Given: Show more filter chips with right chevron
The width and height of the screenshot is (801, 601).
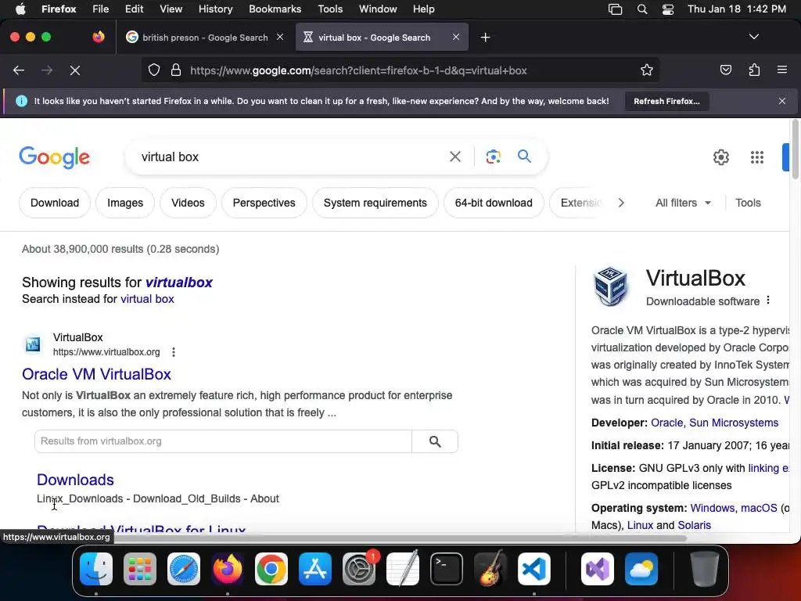Looking at the screenshot, I should point(620,203).
